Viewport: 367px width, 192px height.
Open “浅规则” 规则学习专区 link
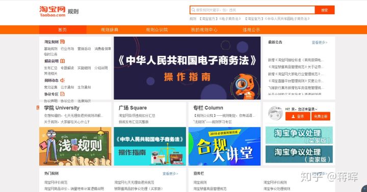[x=212, y=122]
